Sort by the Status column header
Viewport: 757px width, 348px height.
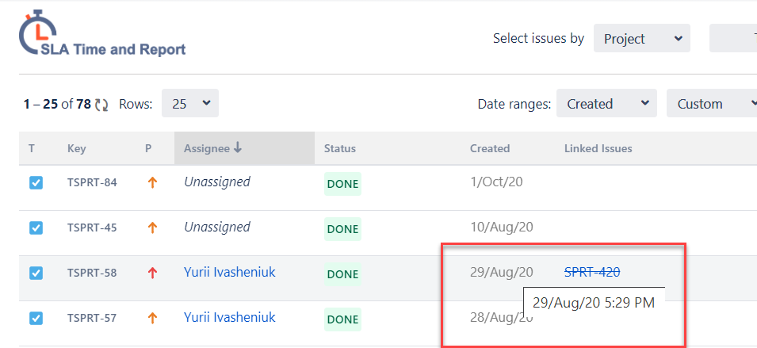[340, 148]
